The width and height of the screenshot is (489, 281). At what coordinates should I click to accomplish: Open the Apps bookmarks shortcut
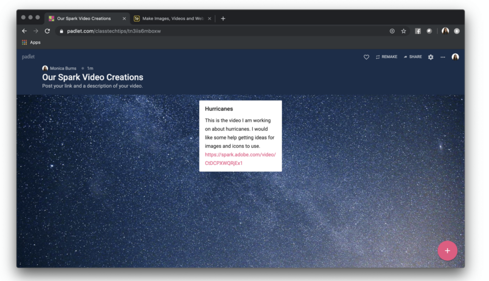(31, 42)
